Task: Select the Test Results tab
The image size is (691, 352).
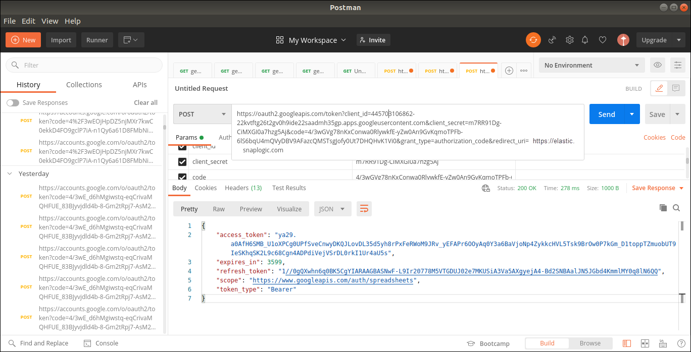Action: tap(289, 188)
